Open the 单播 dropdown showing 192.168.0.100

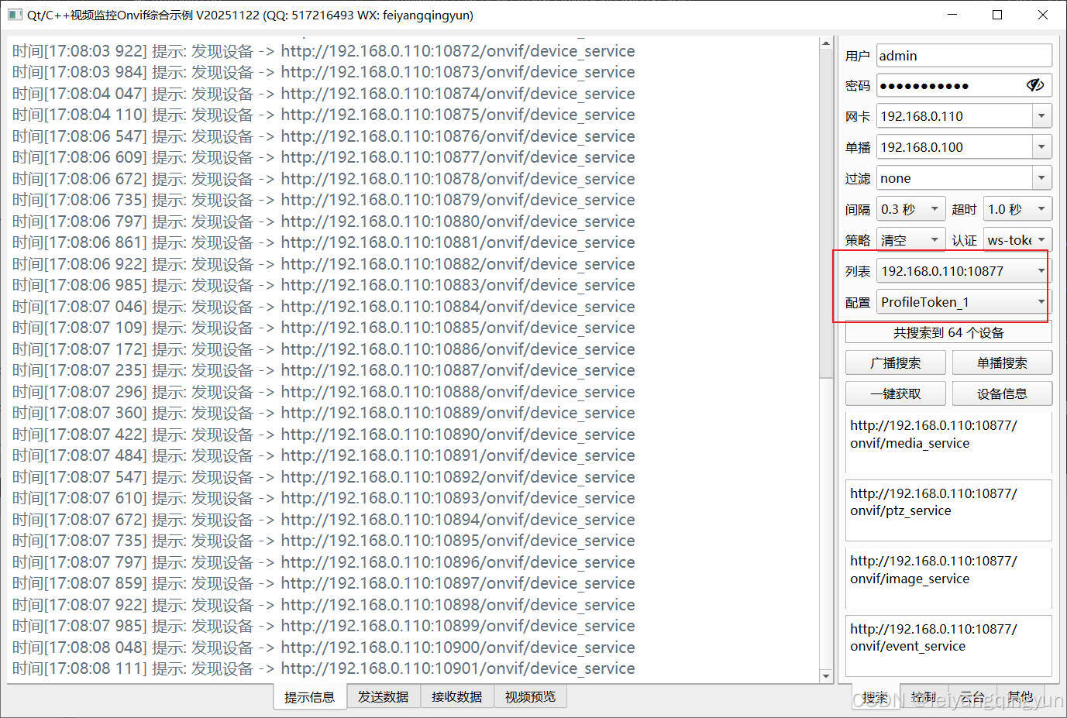pos(964,147)
